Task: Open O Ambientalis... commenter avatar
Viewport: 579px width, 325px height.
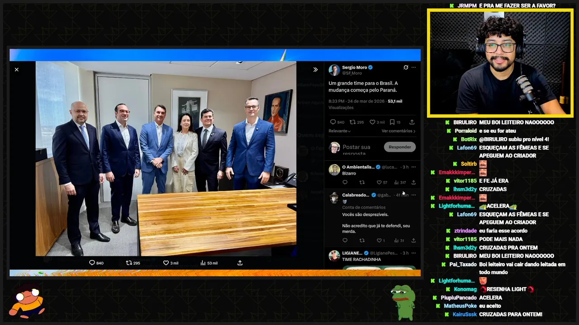Action: (334, 170)
